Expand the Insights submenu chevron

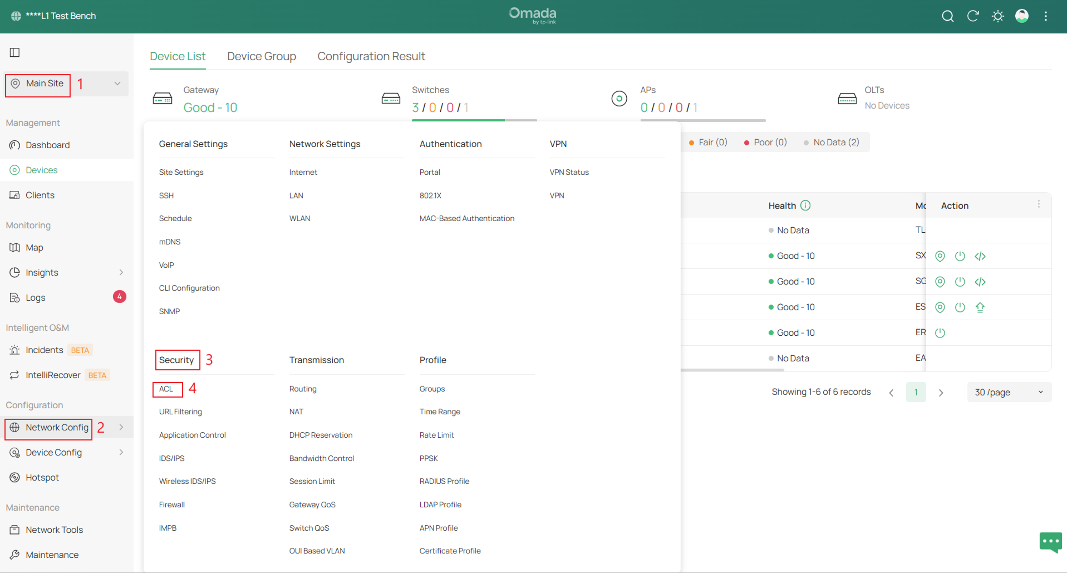click(x=121, y=272)
